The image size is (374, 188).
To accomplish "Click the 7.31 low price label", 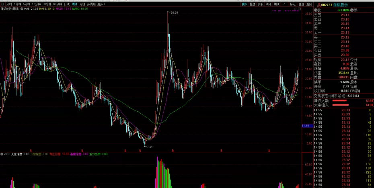I will click(150, 147).
